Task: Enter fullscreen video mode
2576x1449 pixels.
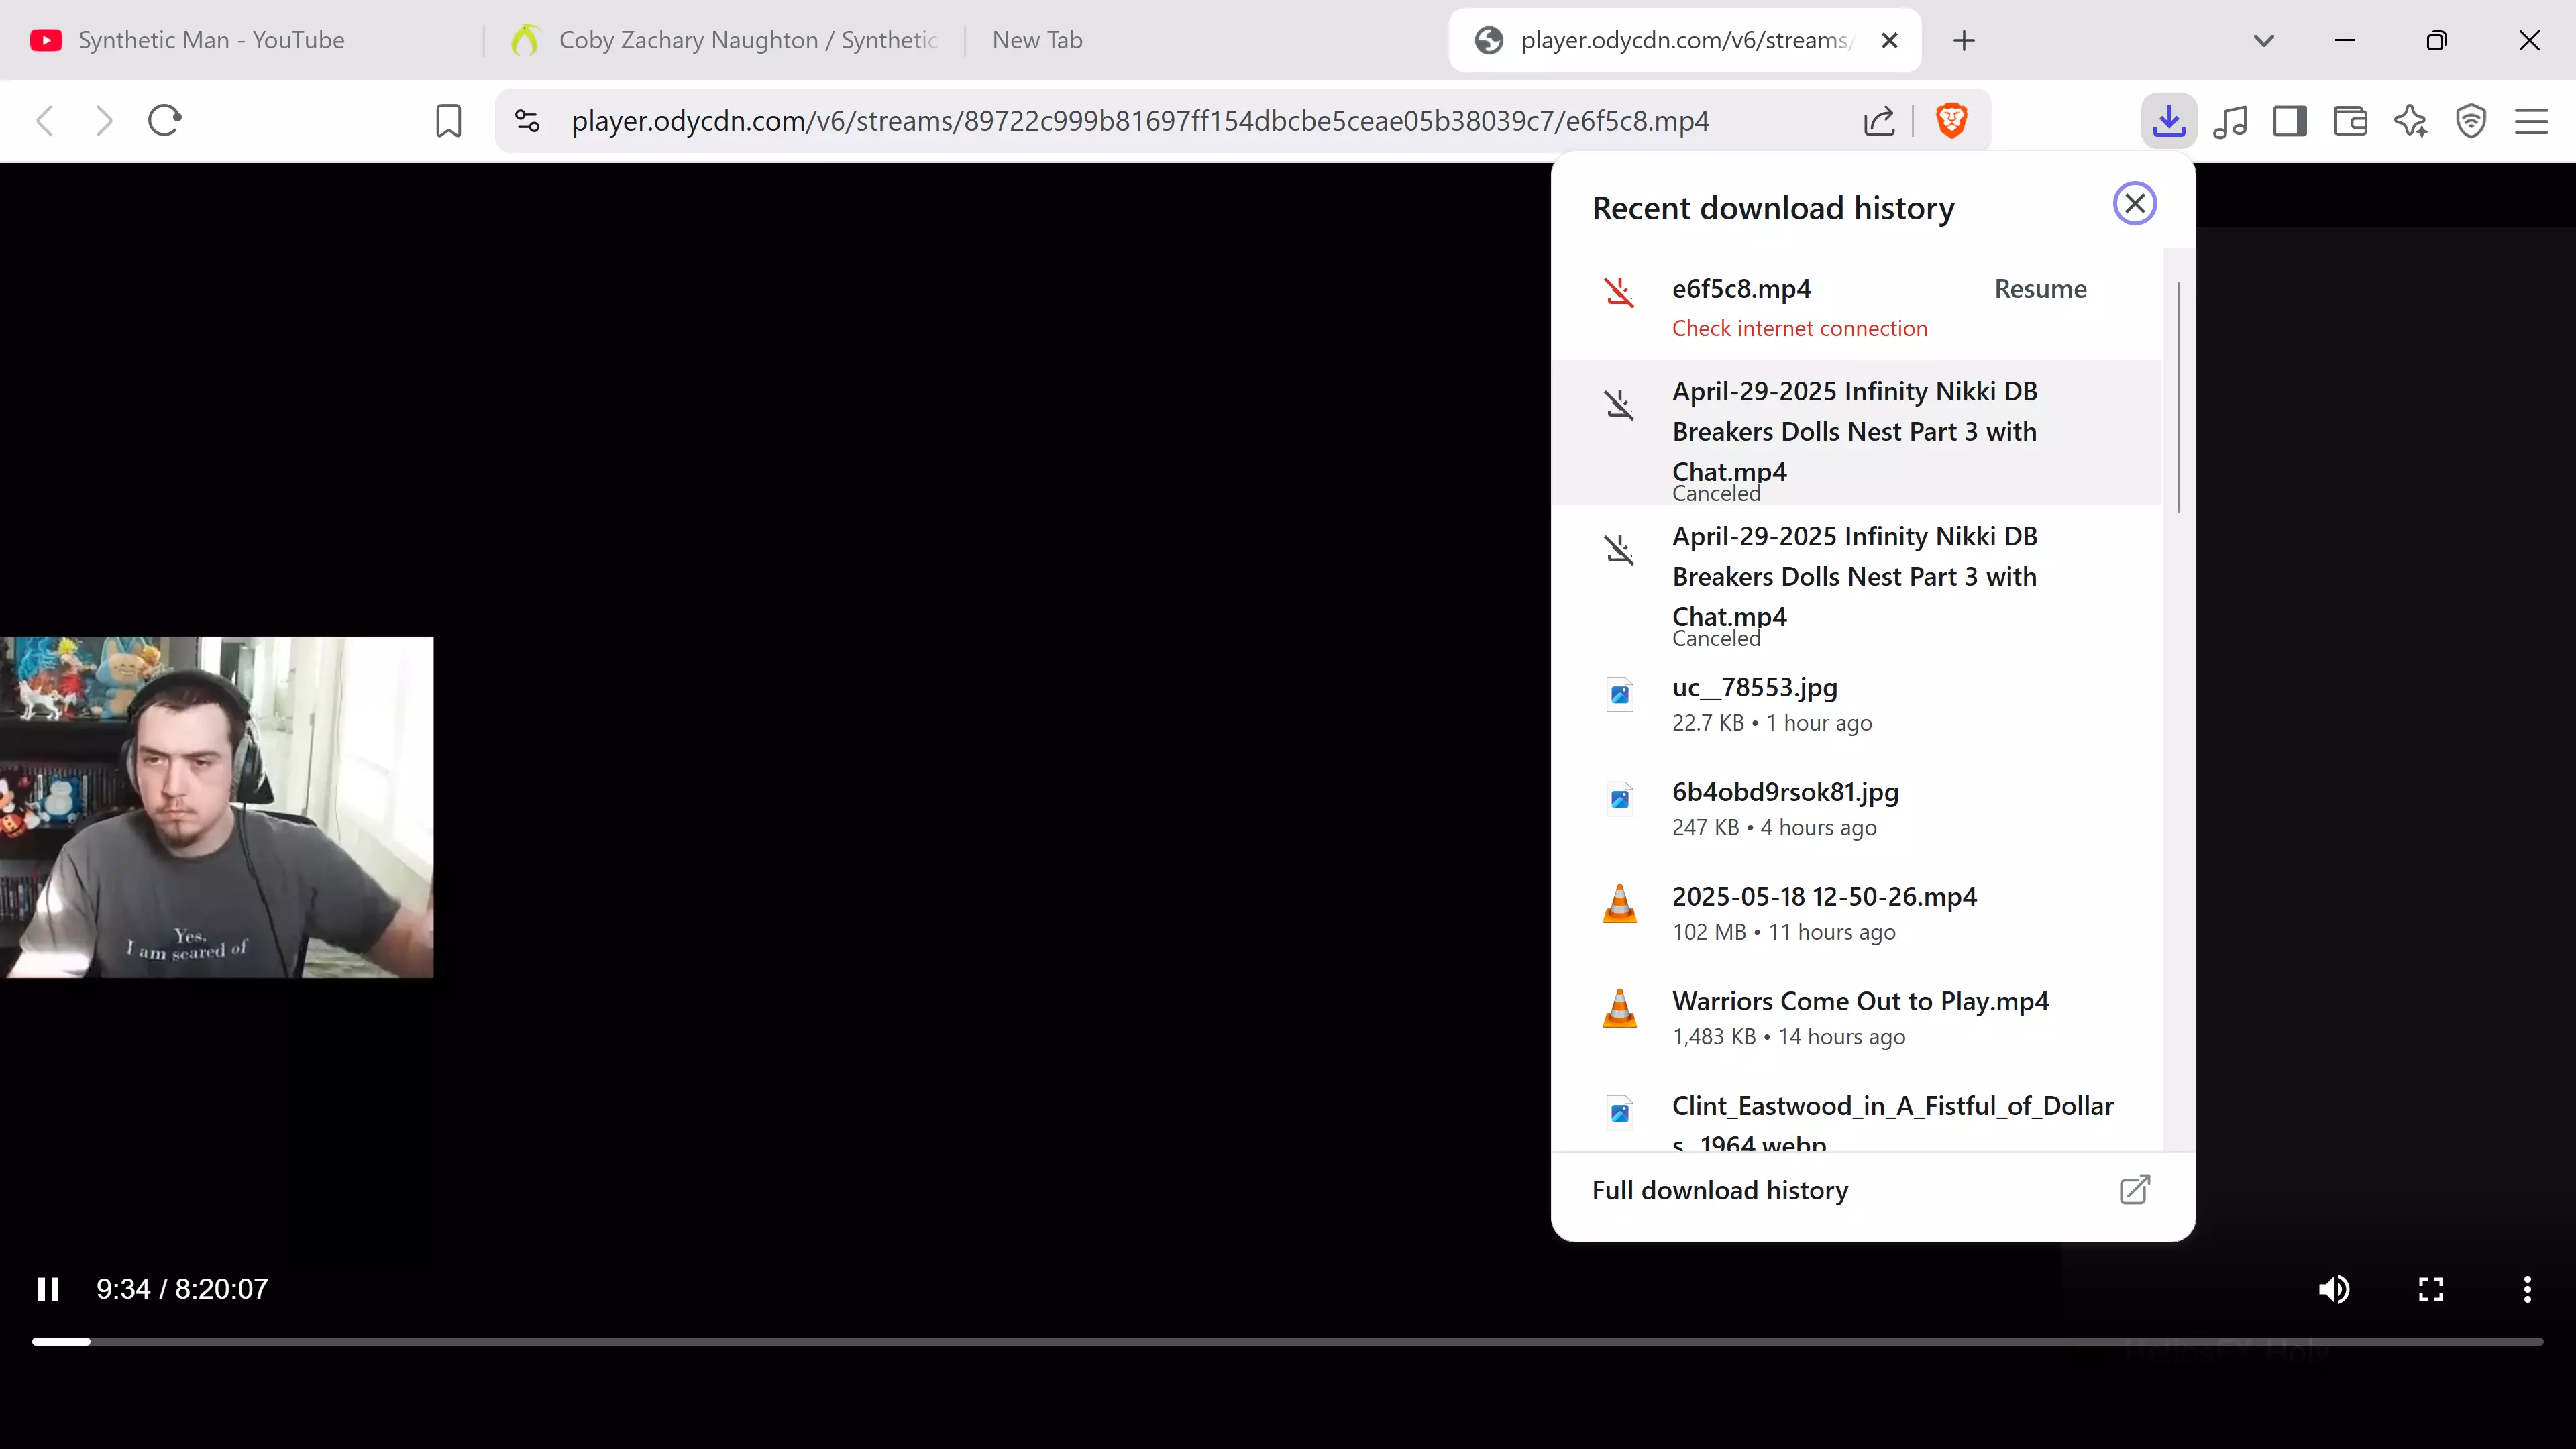Action: 2431,1289
